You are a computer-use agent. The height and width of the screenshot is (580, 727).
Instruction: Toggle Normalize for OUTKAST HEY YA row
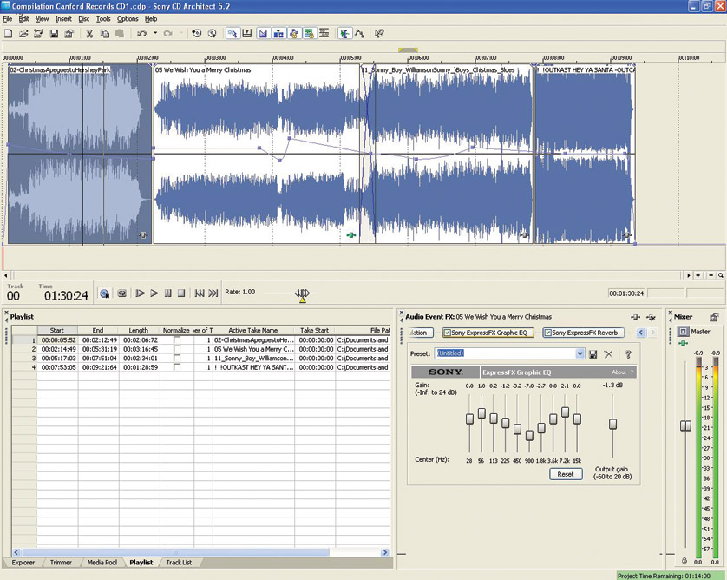pyautogui.click(x=177, y=367)
